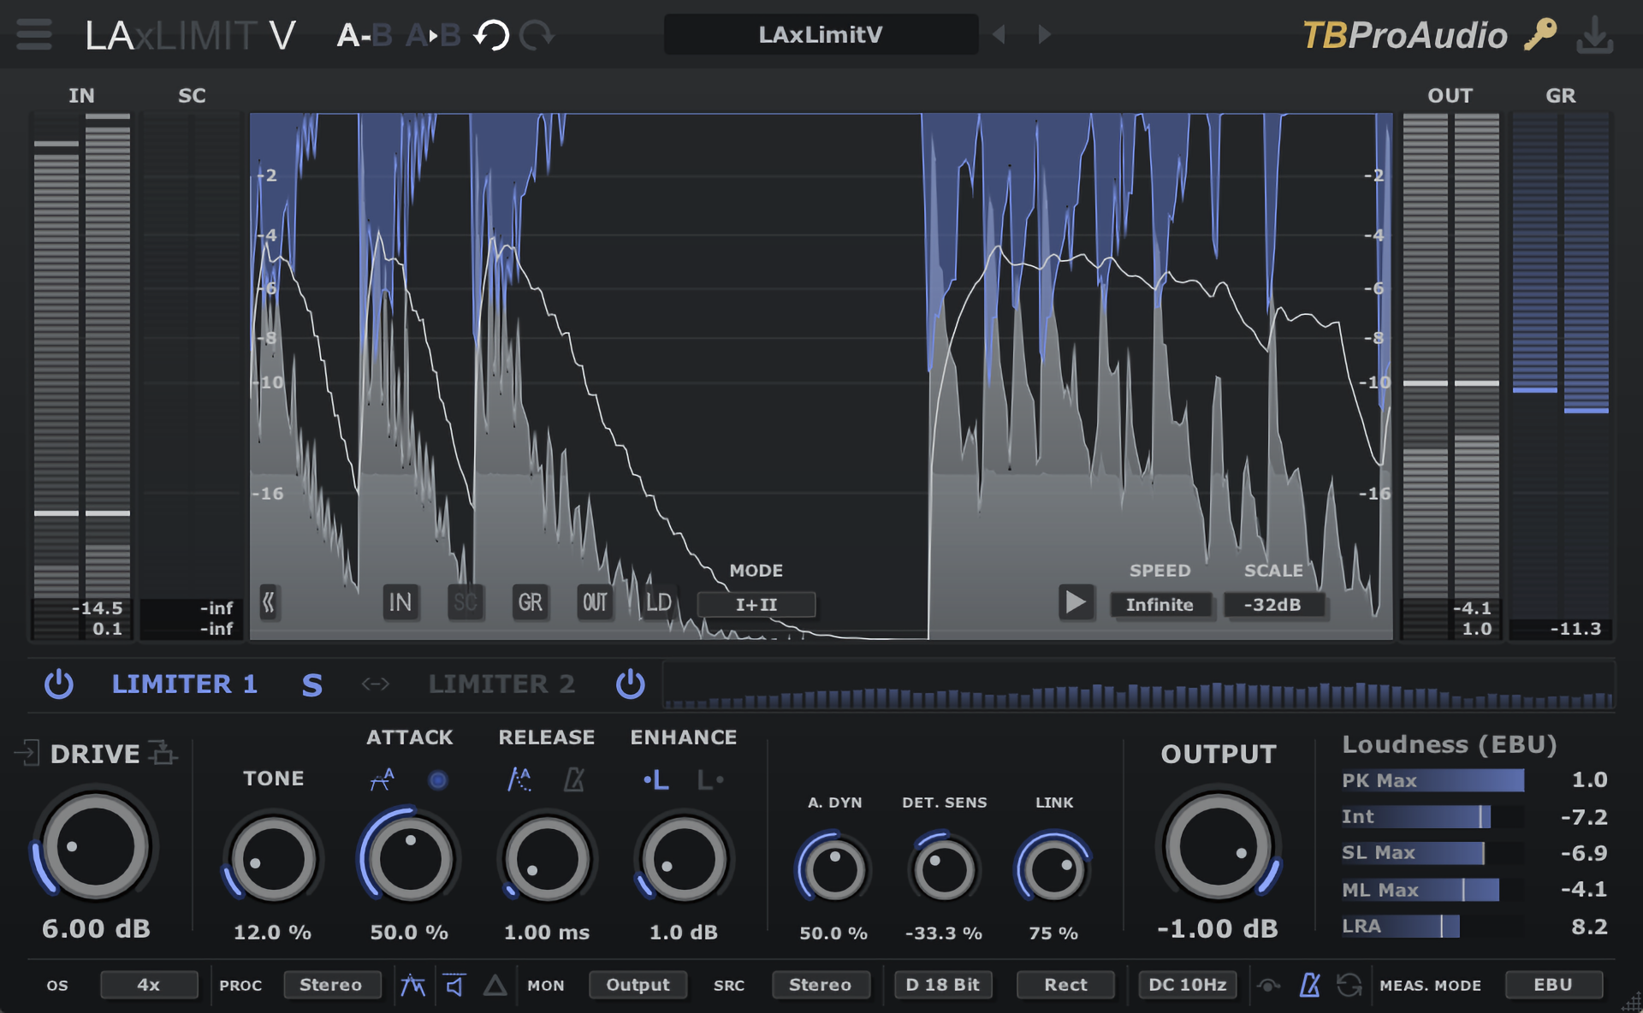
Task: Toggle the IN curve display
Action: 400,602
